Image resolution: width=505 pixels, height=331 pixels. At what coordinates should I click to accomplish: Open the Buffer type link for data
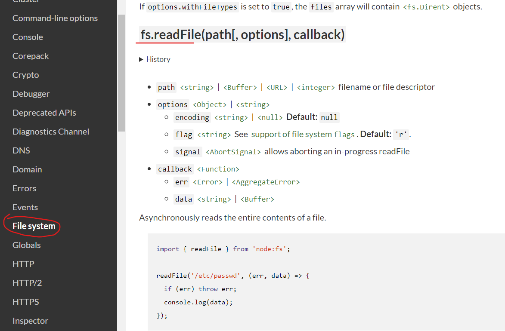click(x=257, y=199)
